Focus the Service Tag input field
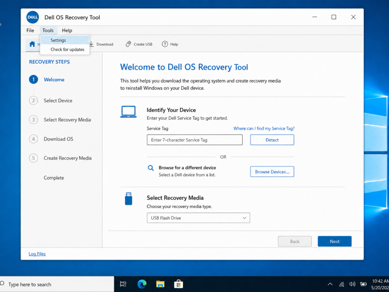This screenshot has height=292, width=389. coord(194,140)
